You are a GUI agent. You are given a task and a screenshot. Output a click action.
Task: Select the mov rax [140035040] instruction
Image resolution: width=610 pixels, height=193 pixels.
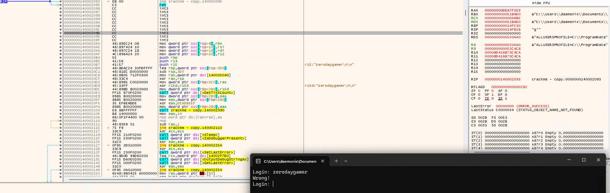[x=195, y=75]
